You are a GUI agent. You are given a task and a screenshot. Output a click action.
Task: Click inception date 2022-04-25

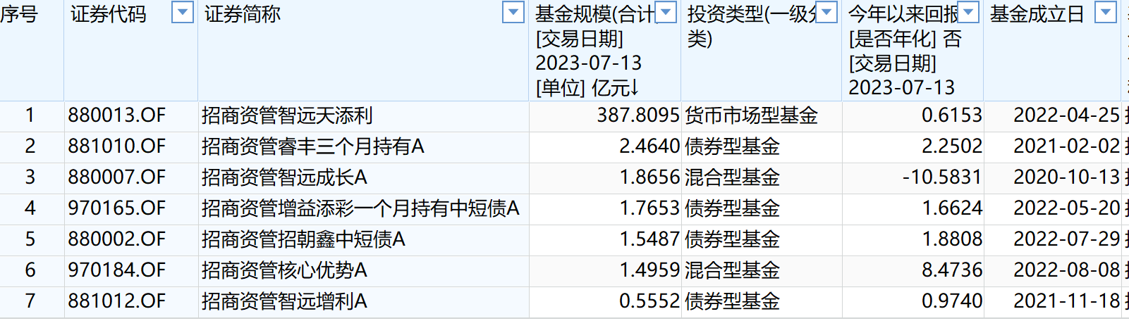click(x=1066, y=115)
